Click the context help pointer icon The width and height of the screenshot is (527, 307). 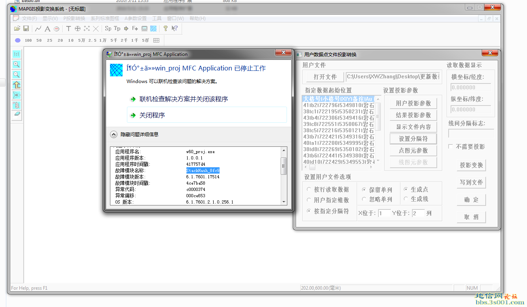click(x=175, y=28)
